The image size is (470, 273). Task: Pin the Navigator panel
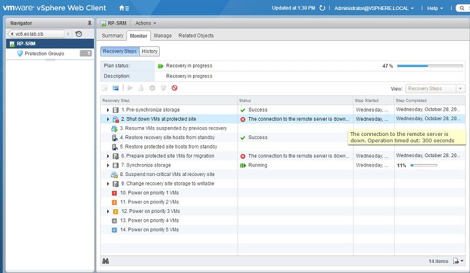coord(89,23)
